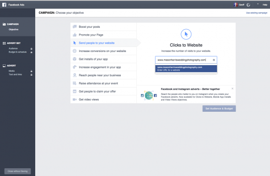Click the info icon in the URL field
This screenshot has width=270, height=176.
(214, 60)
